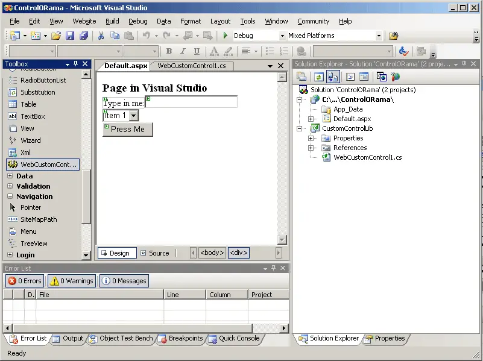
Task: Click the Copy toolbar icon
Action: point(115,36)
